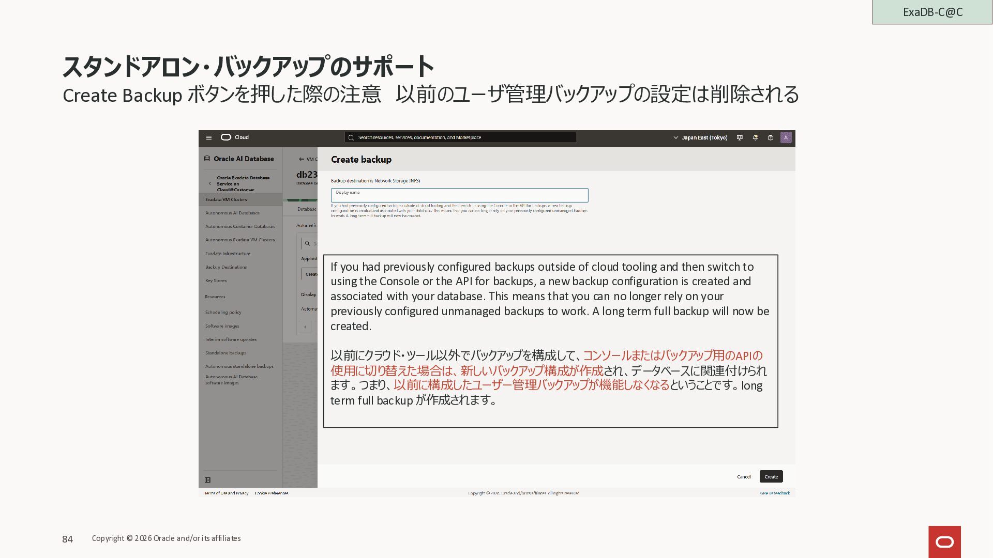Click the Oracle AI Database icon
The image size is (993, 558).
[x=207, y=159]
